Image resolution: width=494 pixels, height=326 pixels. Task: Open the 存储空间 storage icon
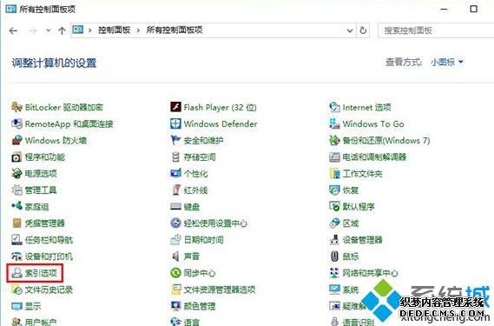click(175, 156)
